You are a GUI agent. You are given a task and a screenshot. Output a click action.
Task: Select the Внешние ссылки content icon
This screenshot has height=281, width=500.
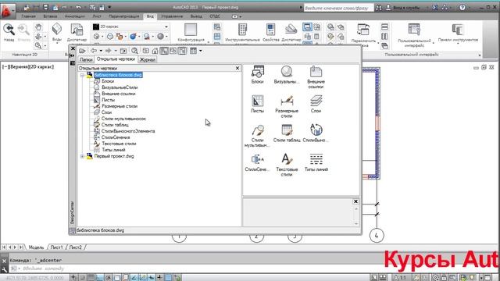point(316,77)
